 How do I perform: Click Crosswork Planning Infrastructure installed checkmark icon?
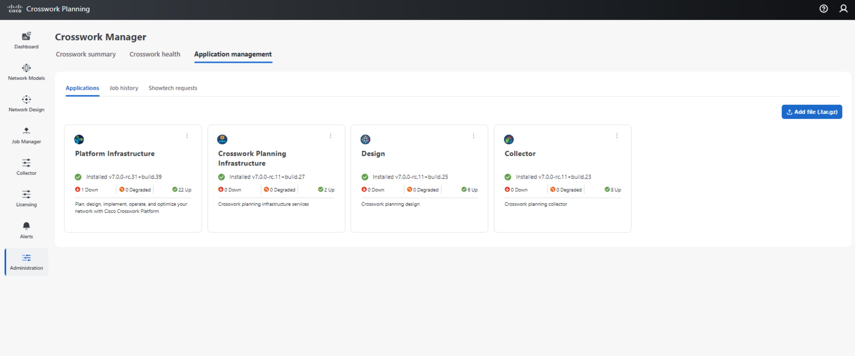tap(221, 177)
